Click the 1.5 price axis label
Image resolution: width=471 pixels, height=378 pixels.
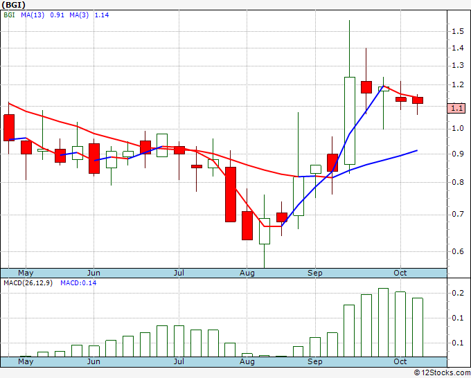click(458, 31)
